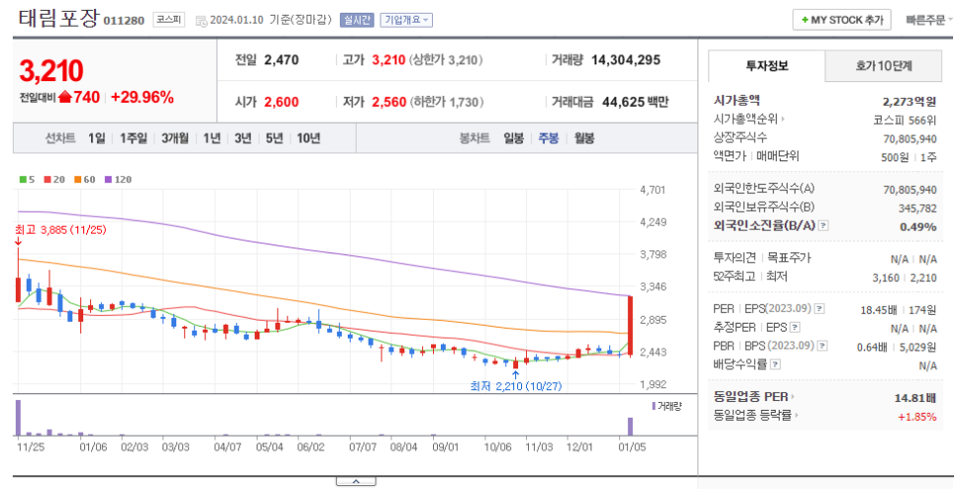
Task: Show the 월봉 monthly candle chart
Action: coord(585,139)
